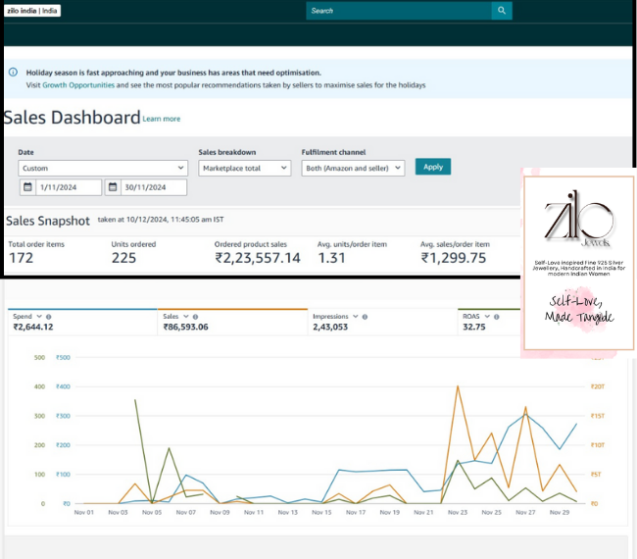
Task: Expand the Date range Custom dropdown
Action: tap(103, 168)
